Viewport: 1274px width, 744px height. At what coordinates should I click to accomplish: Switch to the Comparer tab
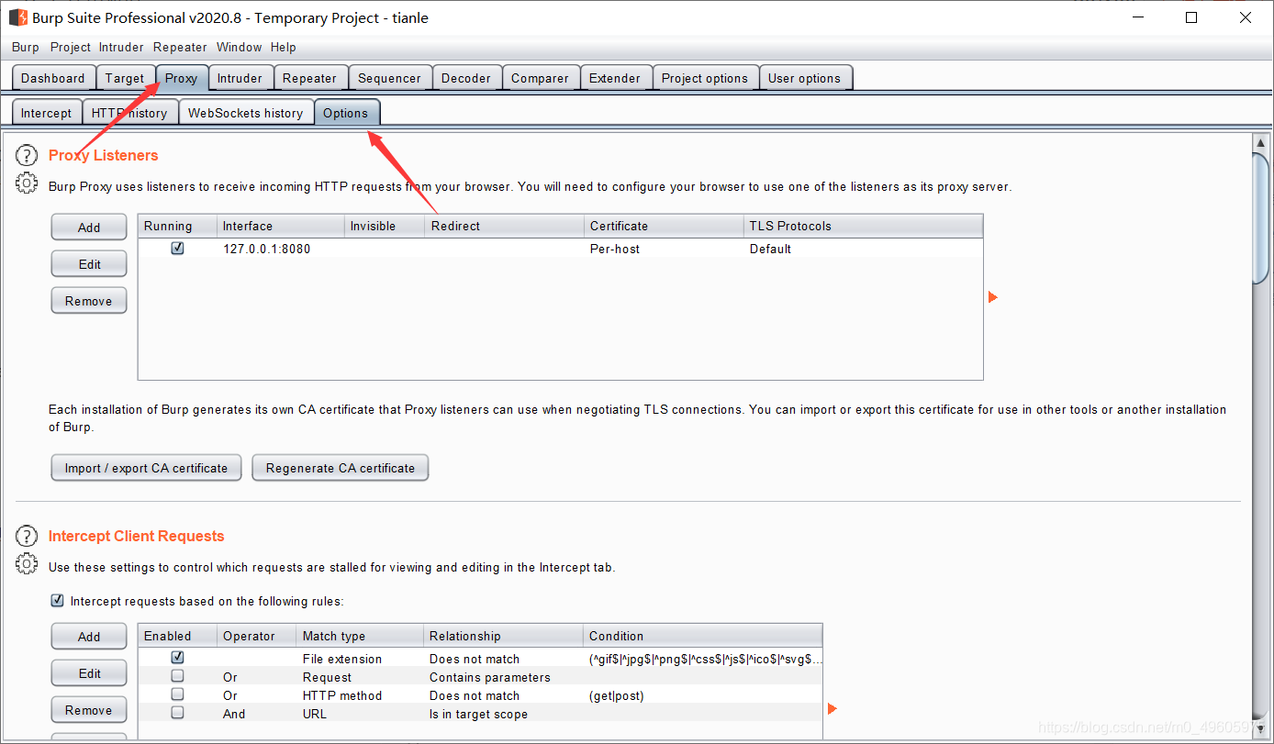click(540, 78)
